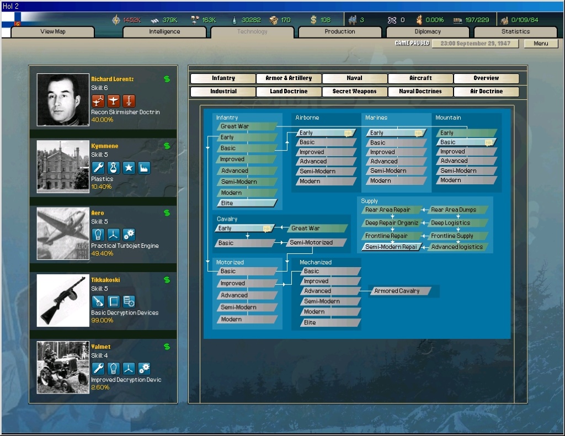
Task: Open the View Map tab
Action: tap(53, 31)
